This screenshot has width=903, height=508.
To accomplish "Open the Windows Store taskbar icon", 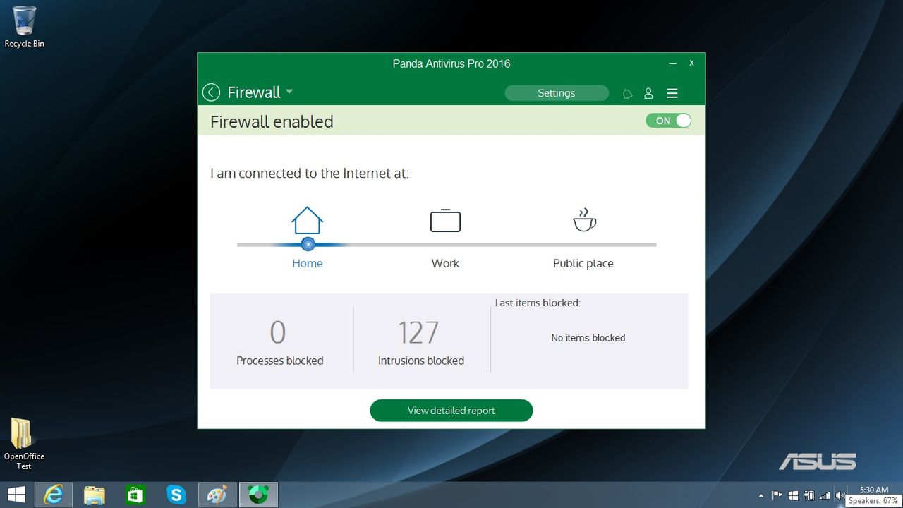I will click(135, 495).
